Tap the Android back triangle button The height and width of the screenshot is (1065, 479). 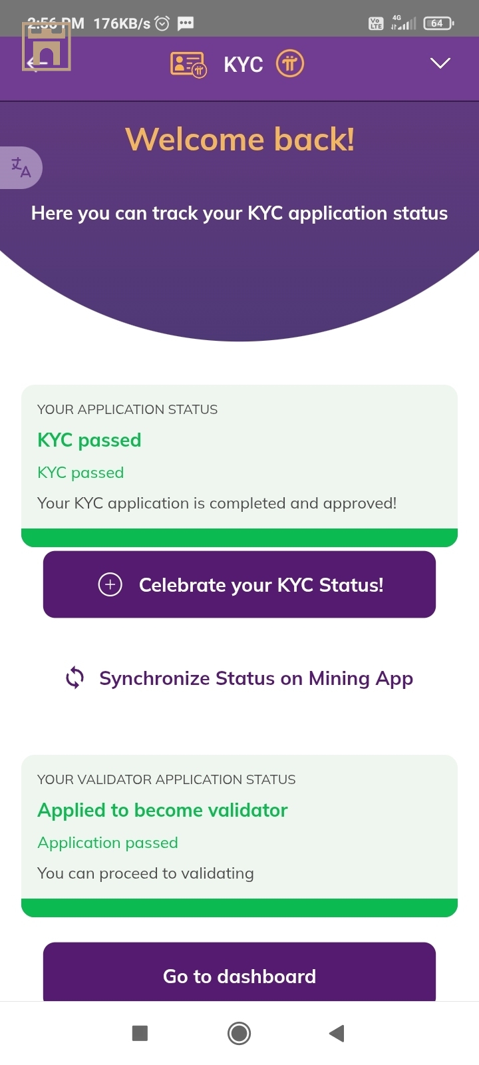337,1033
